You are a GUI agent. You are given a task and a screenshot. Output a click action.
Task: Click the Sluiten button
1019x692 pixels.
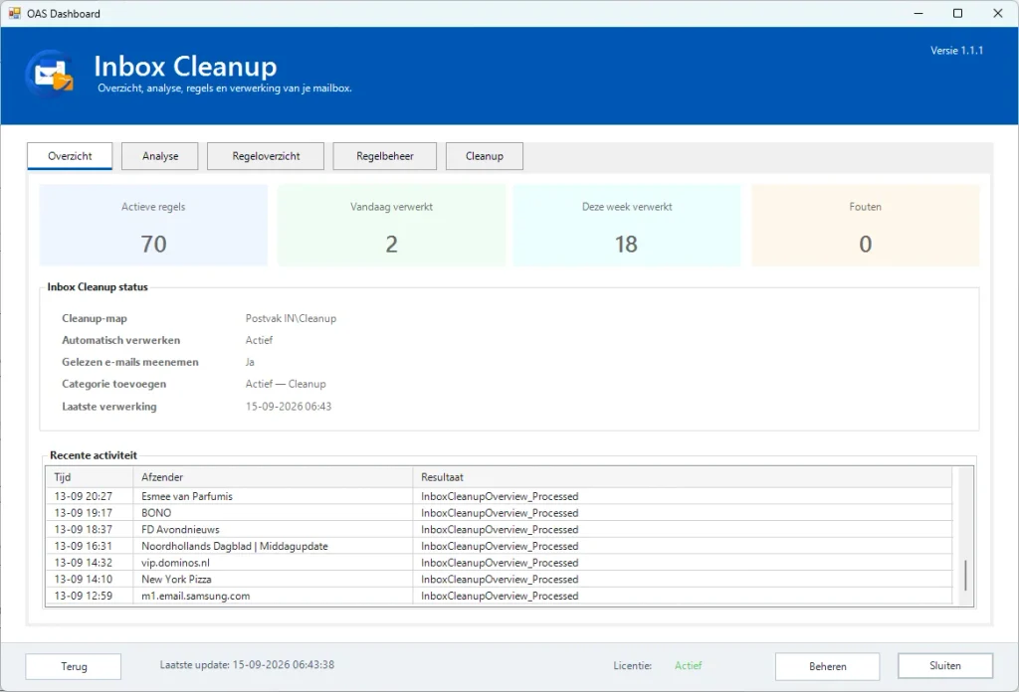coord(945,665)
